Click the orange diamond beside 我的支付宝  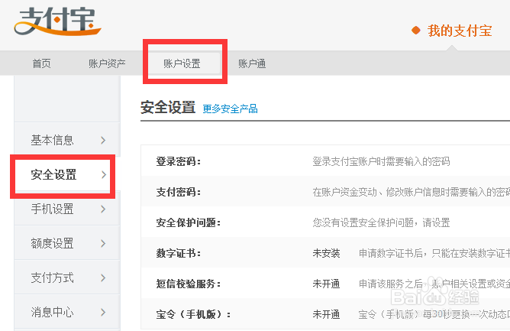point(415,31)
